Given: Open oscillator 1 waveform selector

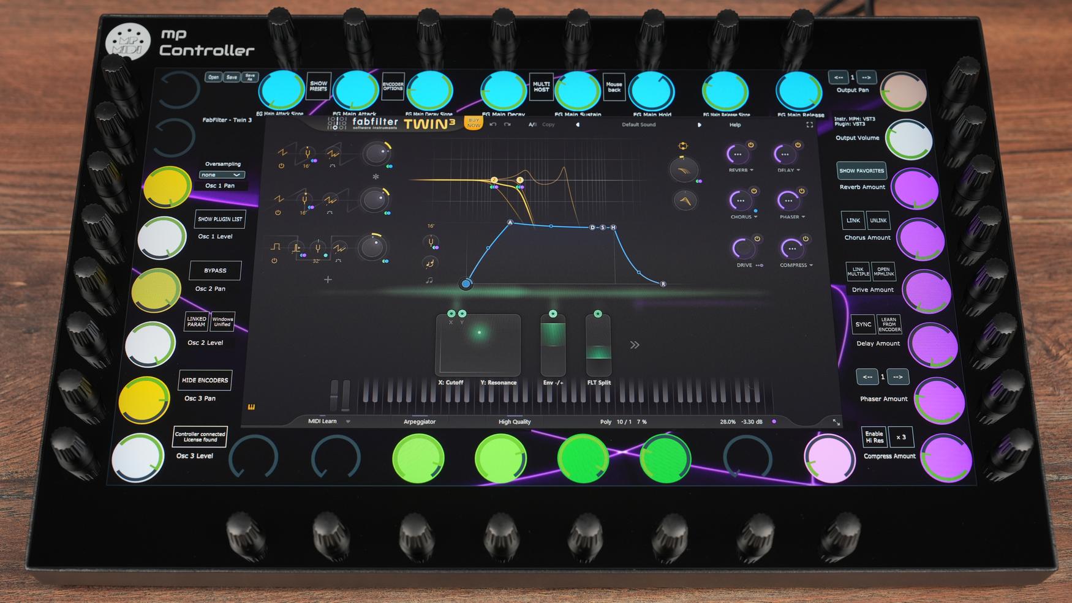Looking at the screenshot, I should [x=282, y=152].
